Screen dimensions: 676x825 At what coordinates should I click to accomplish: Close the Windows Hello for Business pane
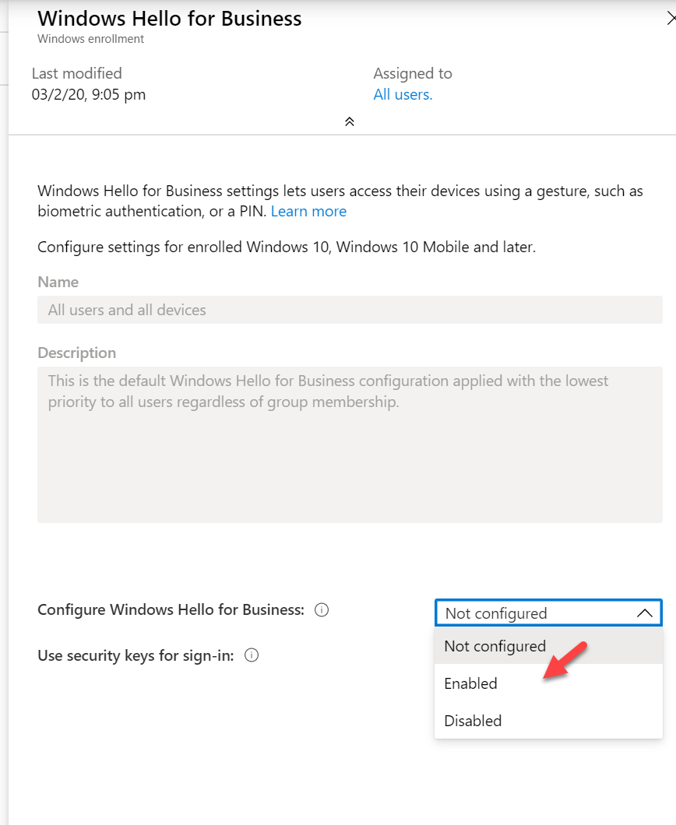coord(671,19)
